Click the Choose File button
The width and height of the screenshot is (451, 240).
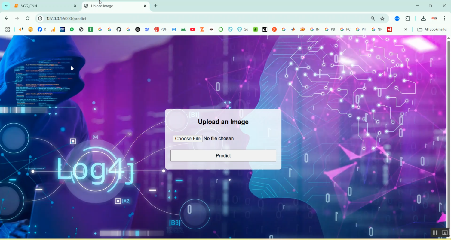(x=188, y=139)
